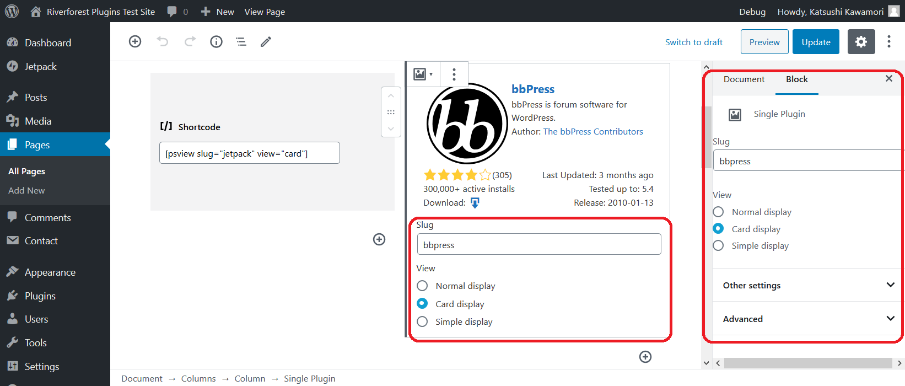
Task: Open the bbPress plugin title link
Action: click(x=533, y=89)
